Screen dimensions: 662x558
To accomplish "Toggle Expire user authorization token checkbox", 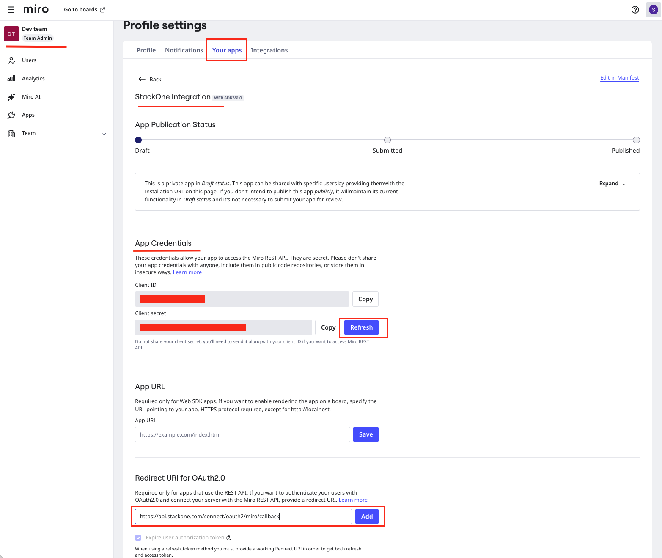I will (138, 538).
